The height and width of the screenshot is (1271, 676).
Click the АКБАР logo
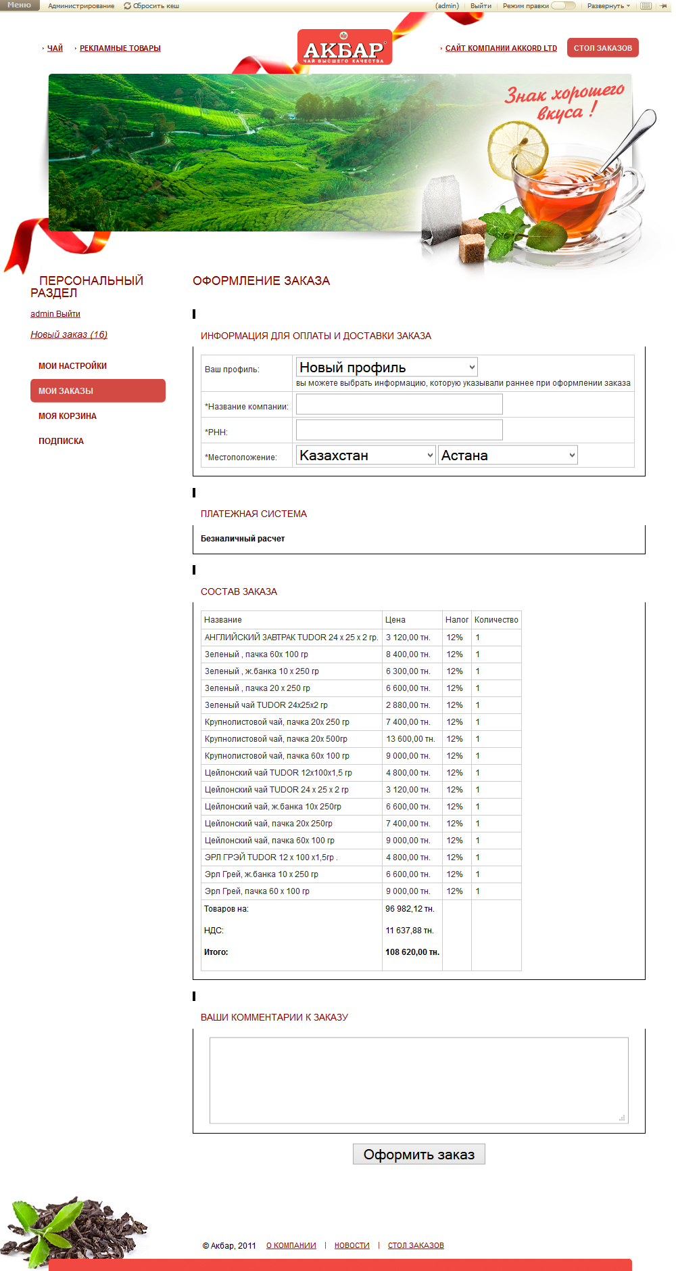[x=345, y=47]
